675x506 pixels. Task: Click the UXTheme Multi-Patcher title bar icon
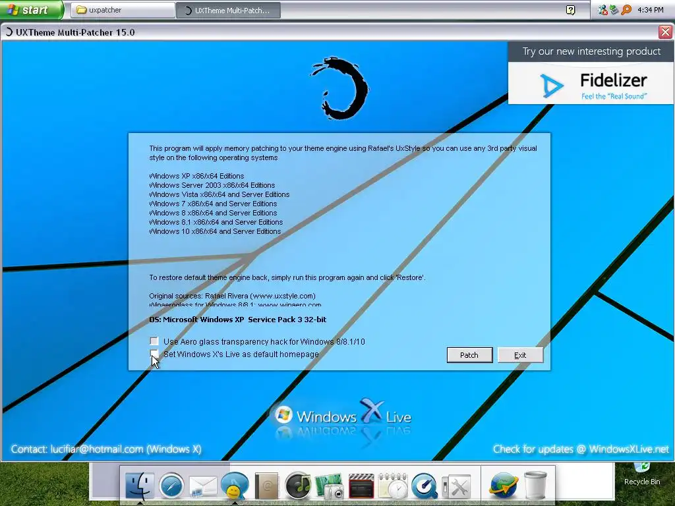point(8,32)
